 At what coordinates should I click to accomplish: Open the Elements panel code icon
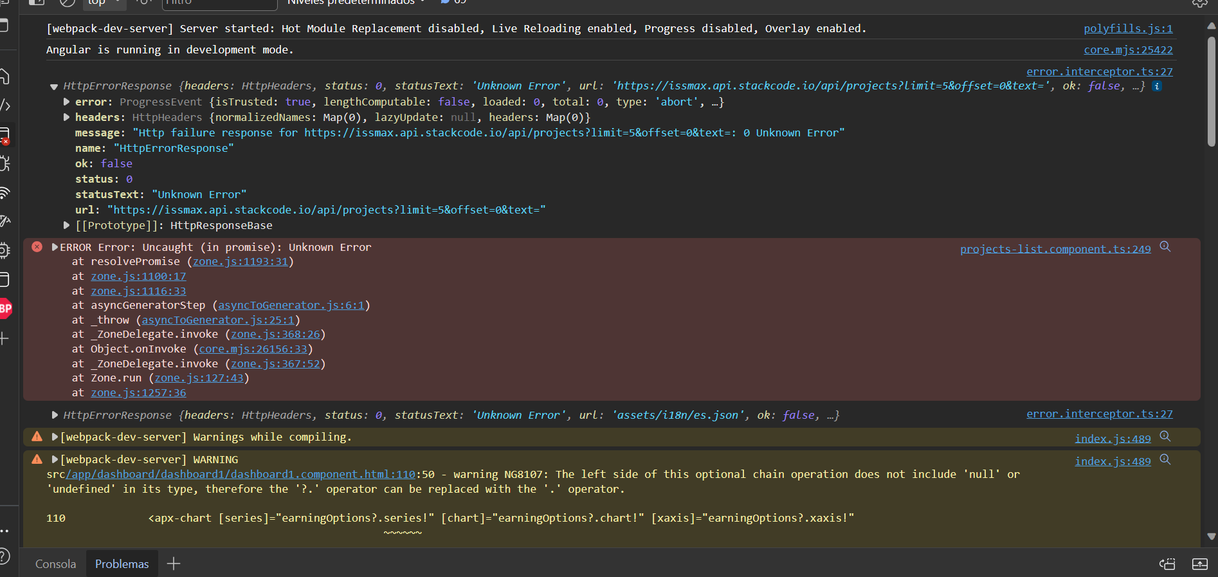5,105
